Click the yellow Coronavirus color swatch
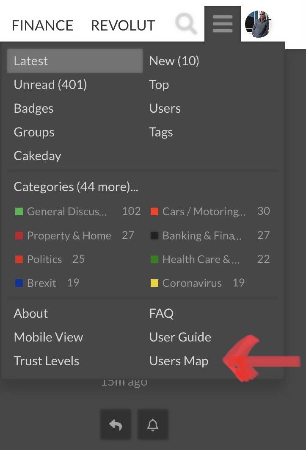 [154, 283]
